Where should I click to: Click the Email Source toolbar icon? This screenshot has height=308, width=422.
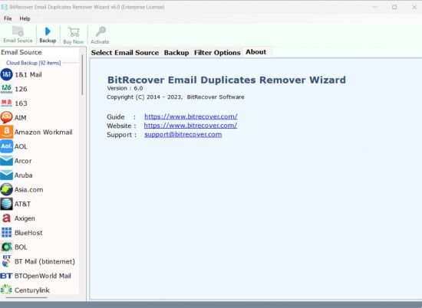[18, 31]
